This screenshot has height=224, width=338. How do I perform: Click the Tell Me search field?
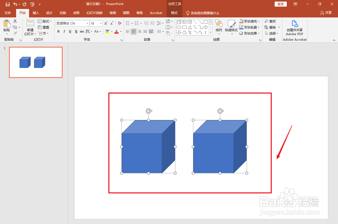[203, 13]
